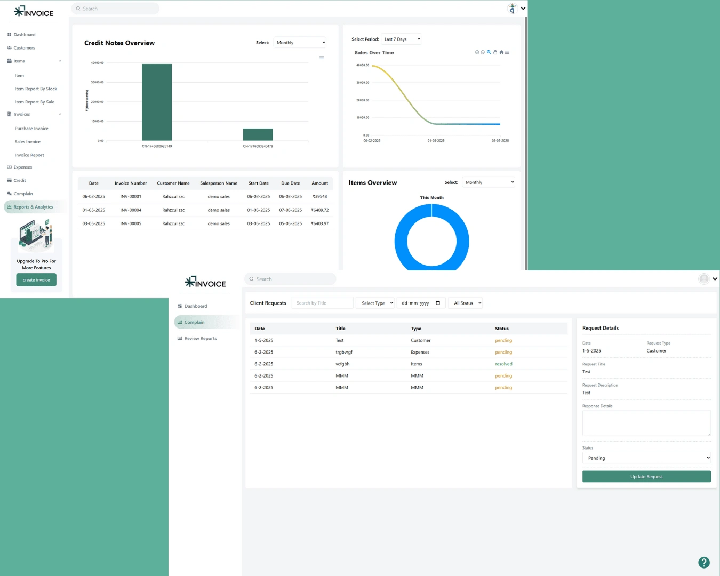The height and width of the screenshot is (576, 720).
Task: Open Credit in the sidebar
Action: coord(19,180)
